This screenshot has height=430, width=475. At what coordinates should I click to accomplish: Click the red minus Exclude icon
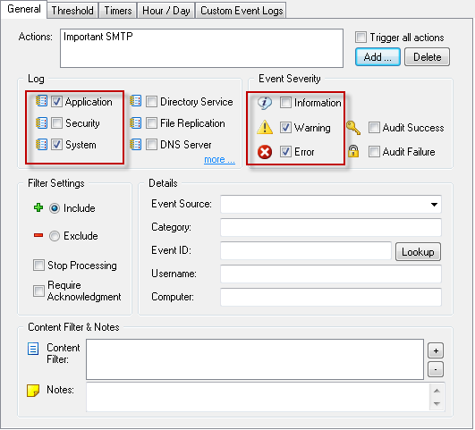[38, 235]
